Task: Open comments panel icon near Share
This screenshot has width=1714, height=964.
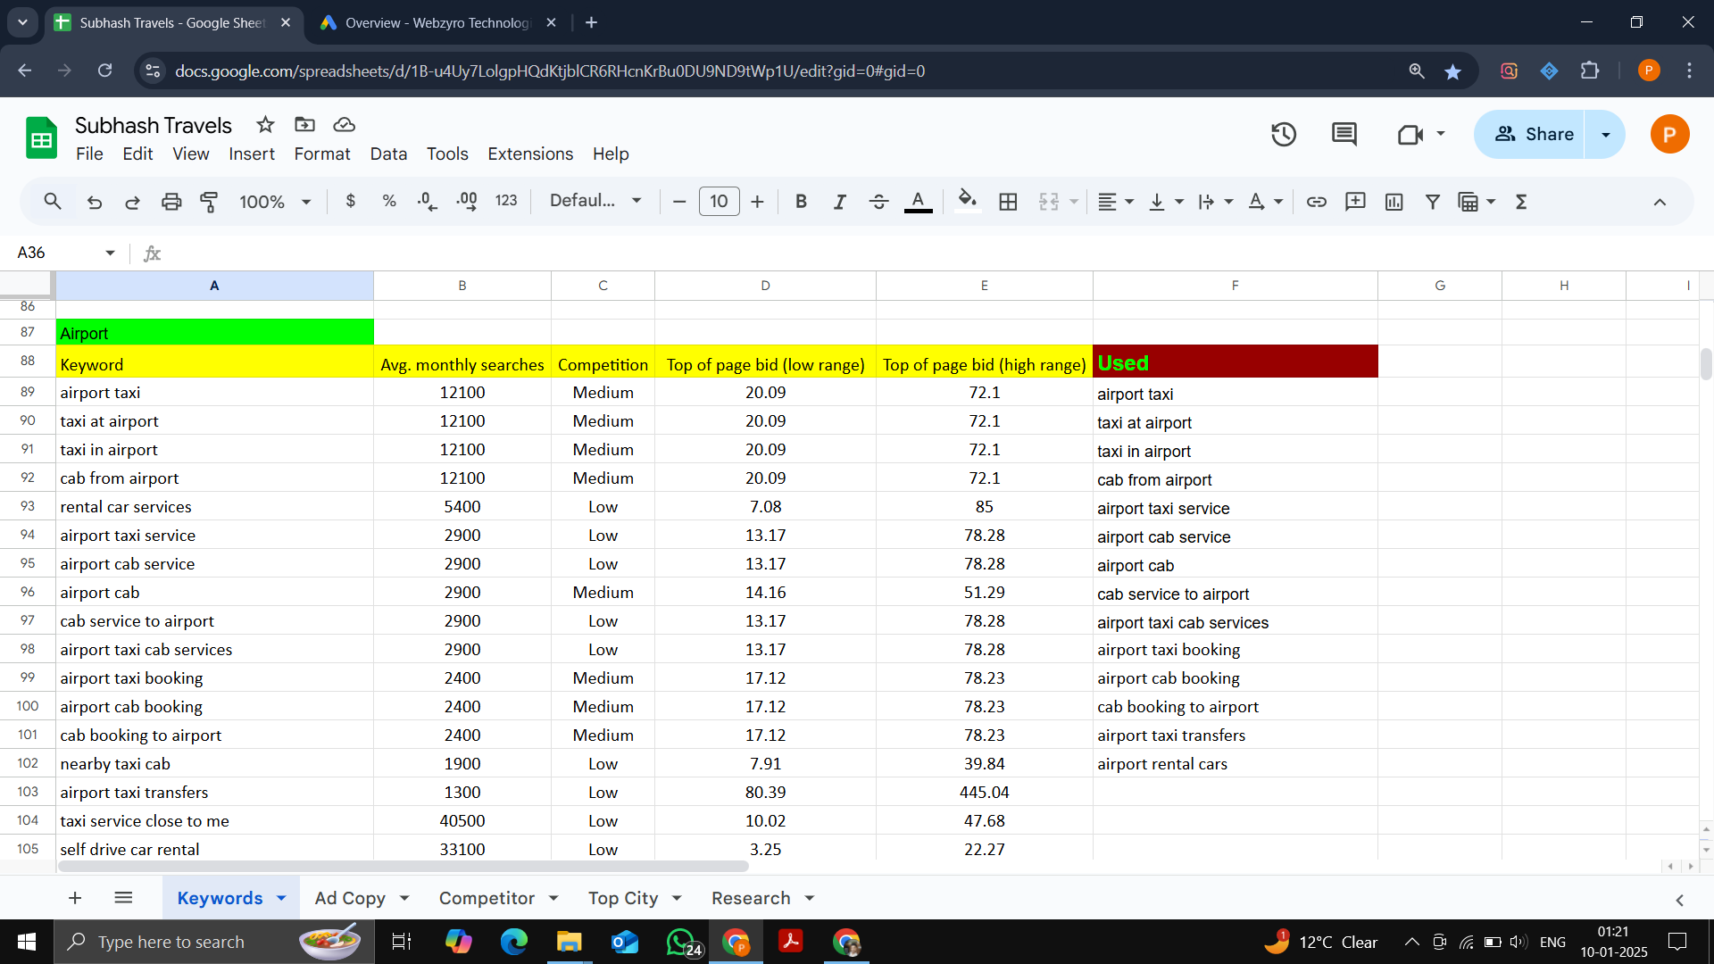Action: [x=1344, y=135]
